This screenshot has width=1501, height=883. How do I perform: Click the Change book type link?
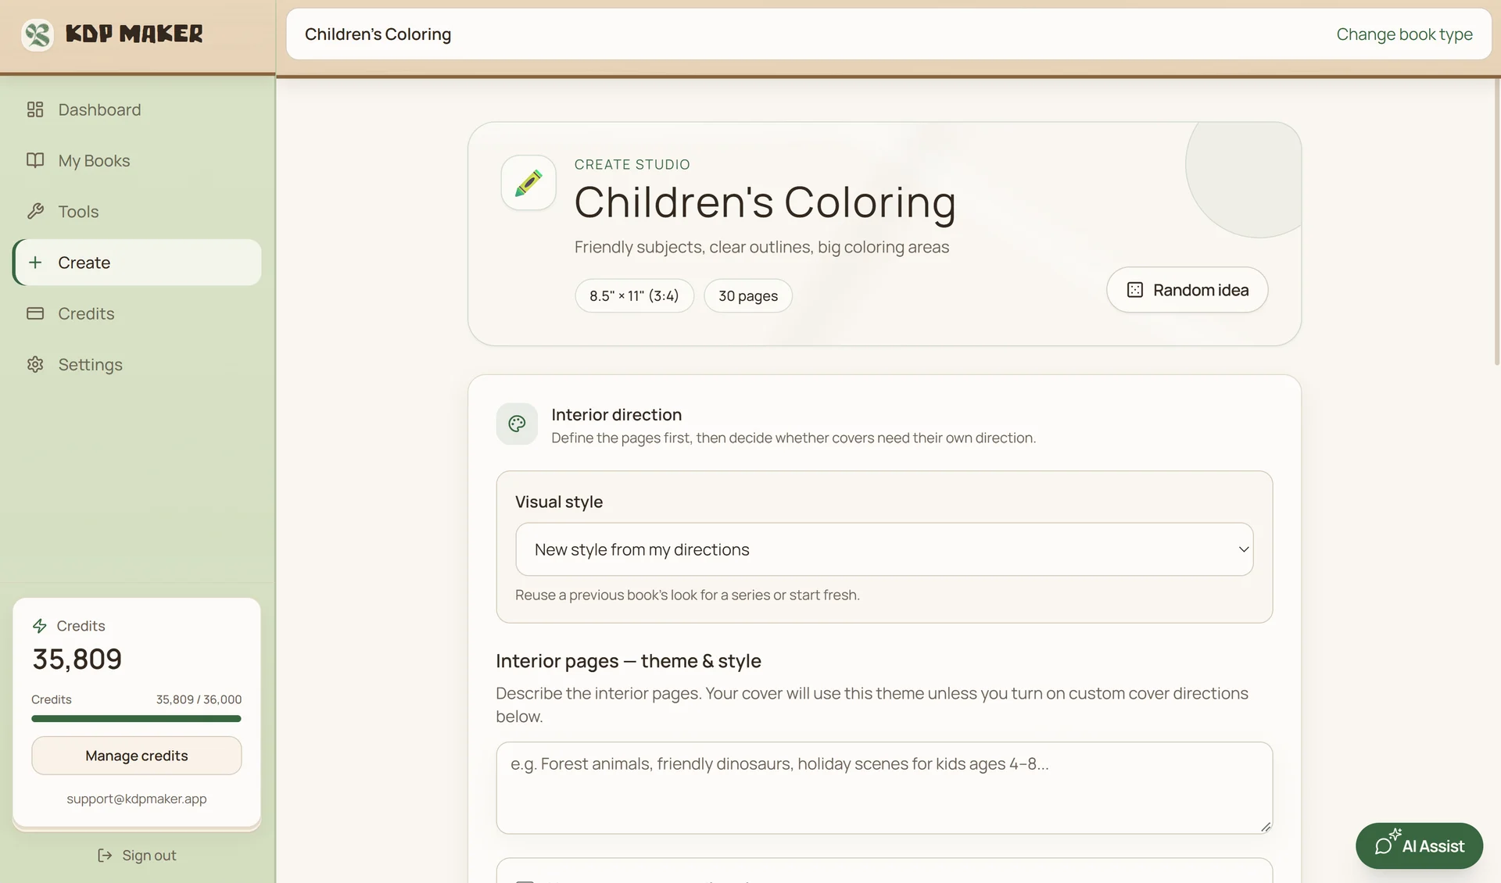[1404, 34]
